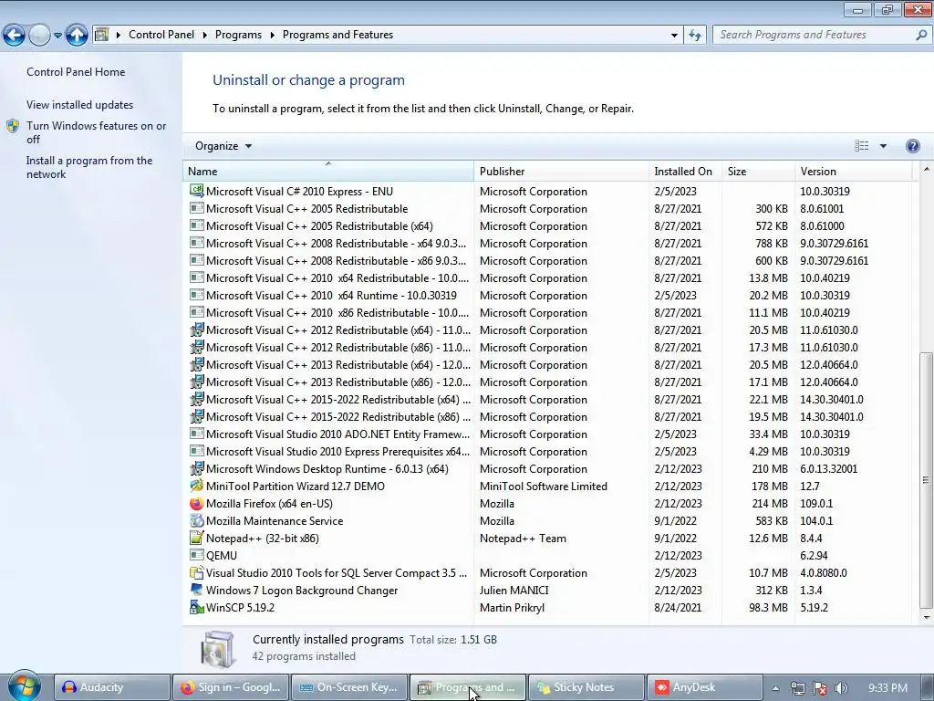Click the refresh button beside address bar

point(695,36)
